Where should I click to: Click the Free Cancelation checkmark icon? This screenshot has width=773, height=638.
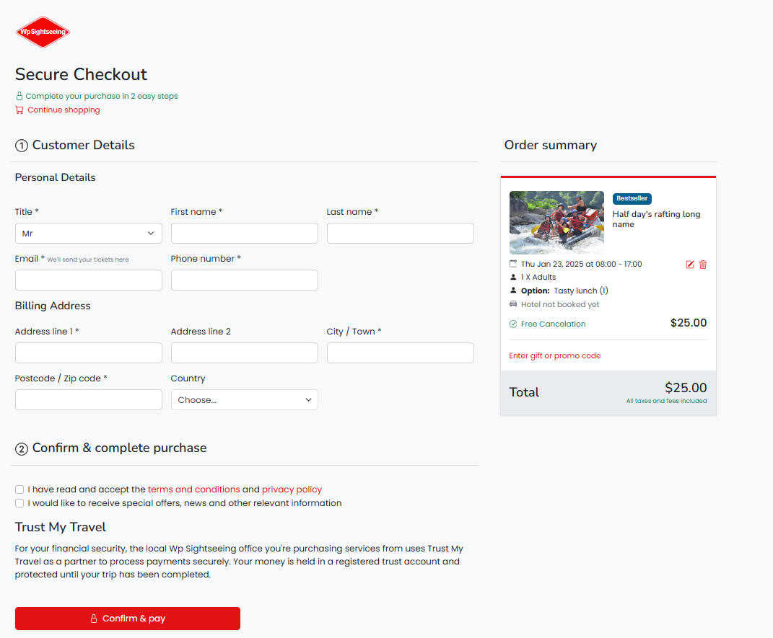(x=513, y=324)
